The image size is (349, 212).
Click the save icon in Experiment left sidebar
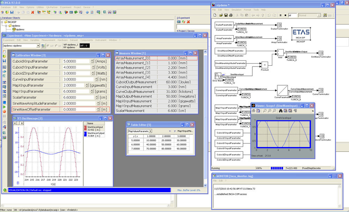(5, 61)
